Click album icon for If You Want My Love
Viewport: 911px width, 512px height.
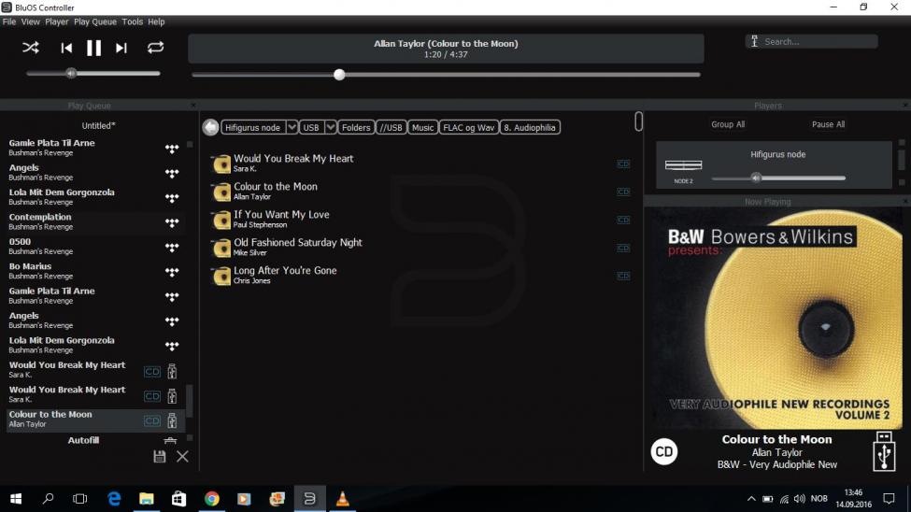click(x=221, y=220)
